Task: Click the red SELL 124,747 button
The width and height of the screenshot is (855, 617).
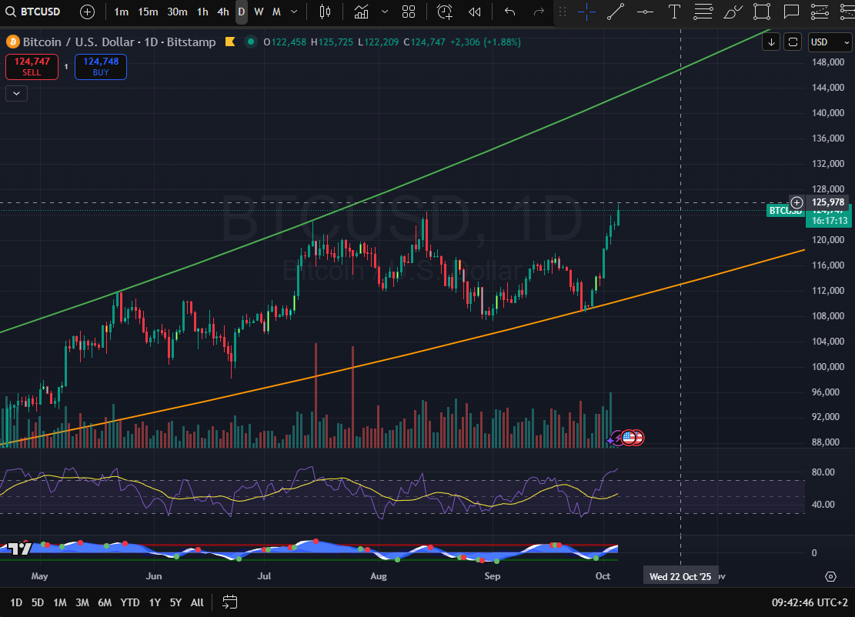Action: click(x=32, y=66)
